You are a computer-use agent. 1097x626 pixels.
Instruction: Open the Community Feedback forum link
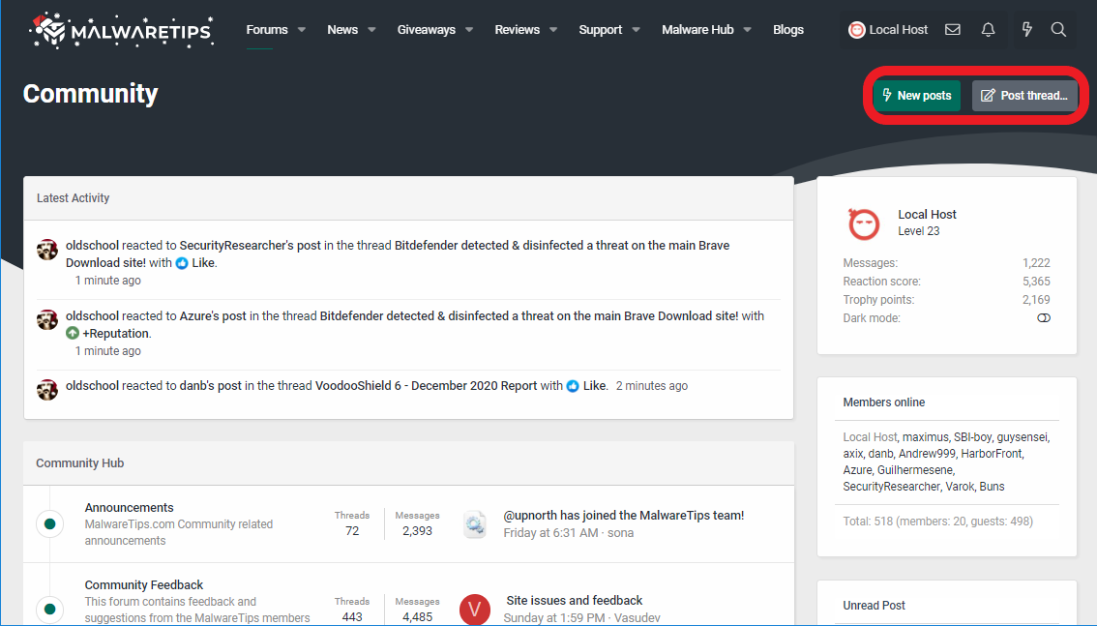coord(143,585)
